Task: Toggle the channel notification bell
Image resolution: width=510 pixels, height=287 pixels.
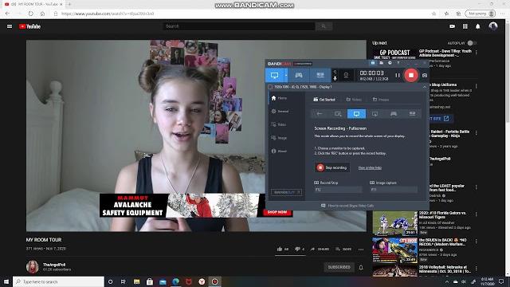Action: [361, 268]
